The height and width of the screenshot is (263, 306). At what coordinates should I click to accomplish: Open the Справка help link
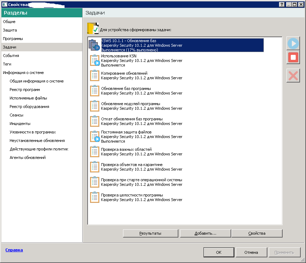pyautogui.click(x=14, y=250)
